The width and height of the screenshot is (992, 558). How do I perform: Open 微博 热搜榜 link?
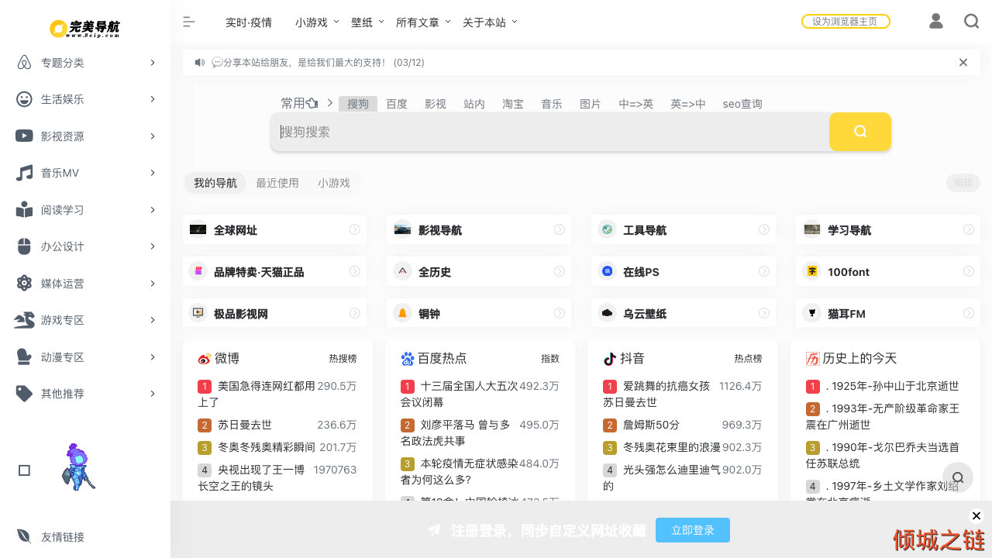click(x=343, y=359)
